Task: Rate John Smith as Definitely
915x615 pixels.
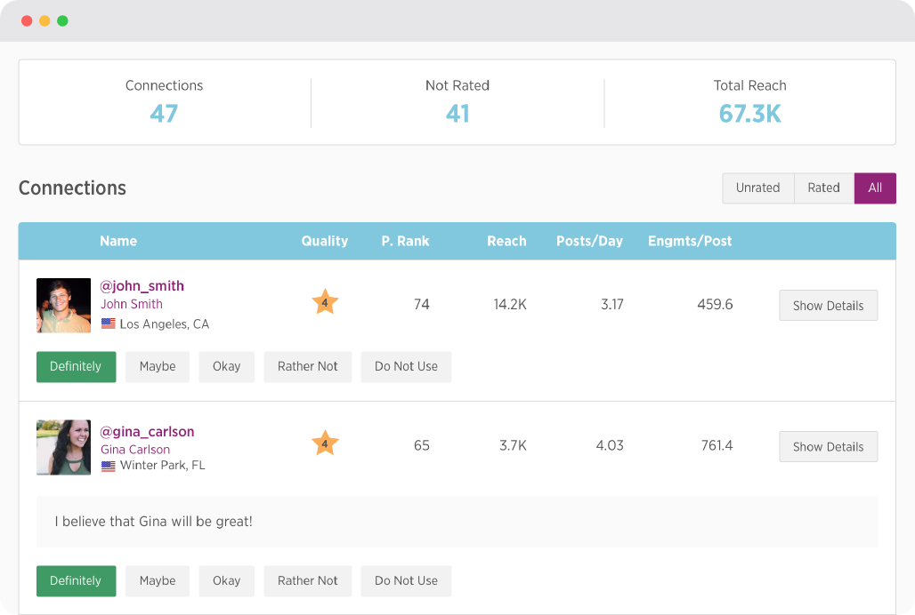Action: click(76, 367)
